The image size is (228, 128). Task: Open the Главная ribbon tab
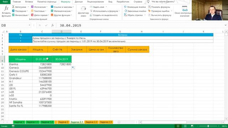[x=17, y=2]
